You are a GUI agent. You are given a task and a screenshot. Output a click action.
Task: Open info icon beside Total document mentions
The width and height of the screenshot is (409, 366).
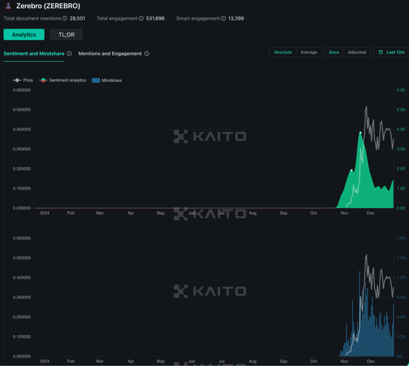65,18
